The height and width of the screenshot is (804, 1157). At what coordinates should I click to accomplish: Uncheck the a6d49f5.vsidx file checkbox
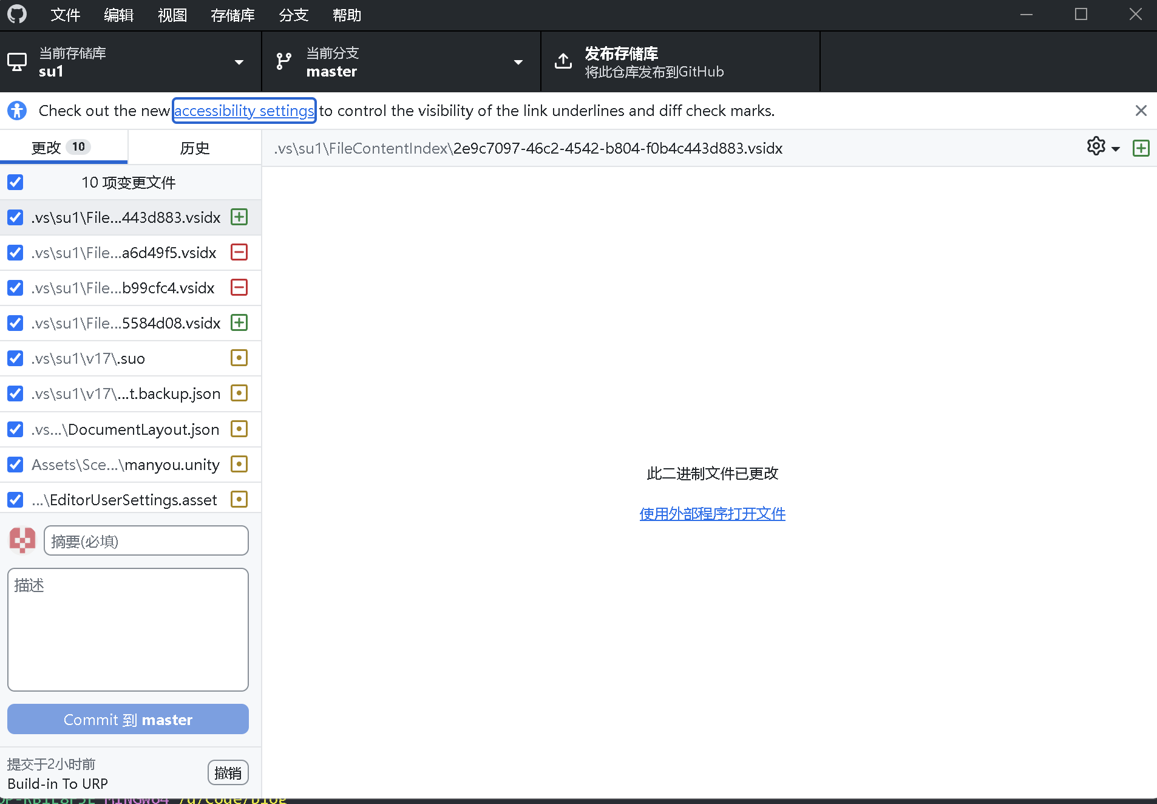click(x=15, y=253)
